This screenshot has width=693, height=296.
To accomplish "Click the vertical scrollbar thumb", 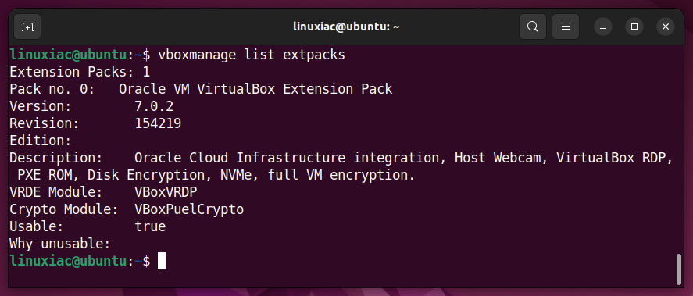I will (679, 269).
